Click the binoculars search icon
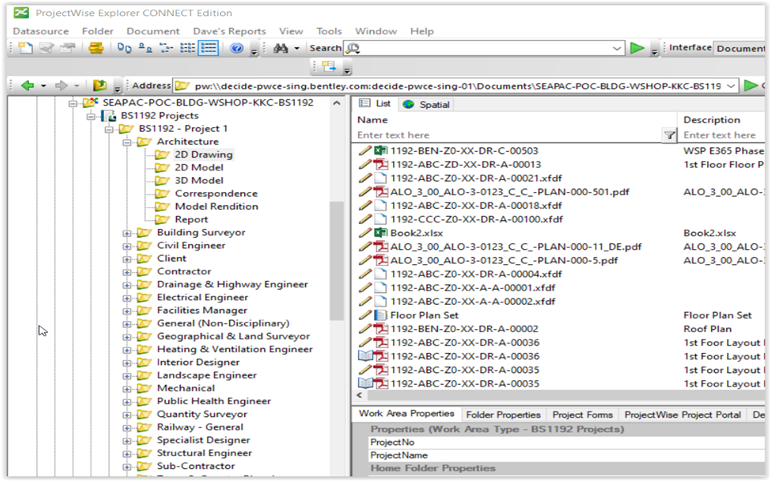 [281, 48]
